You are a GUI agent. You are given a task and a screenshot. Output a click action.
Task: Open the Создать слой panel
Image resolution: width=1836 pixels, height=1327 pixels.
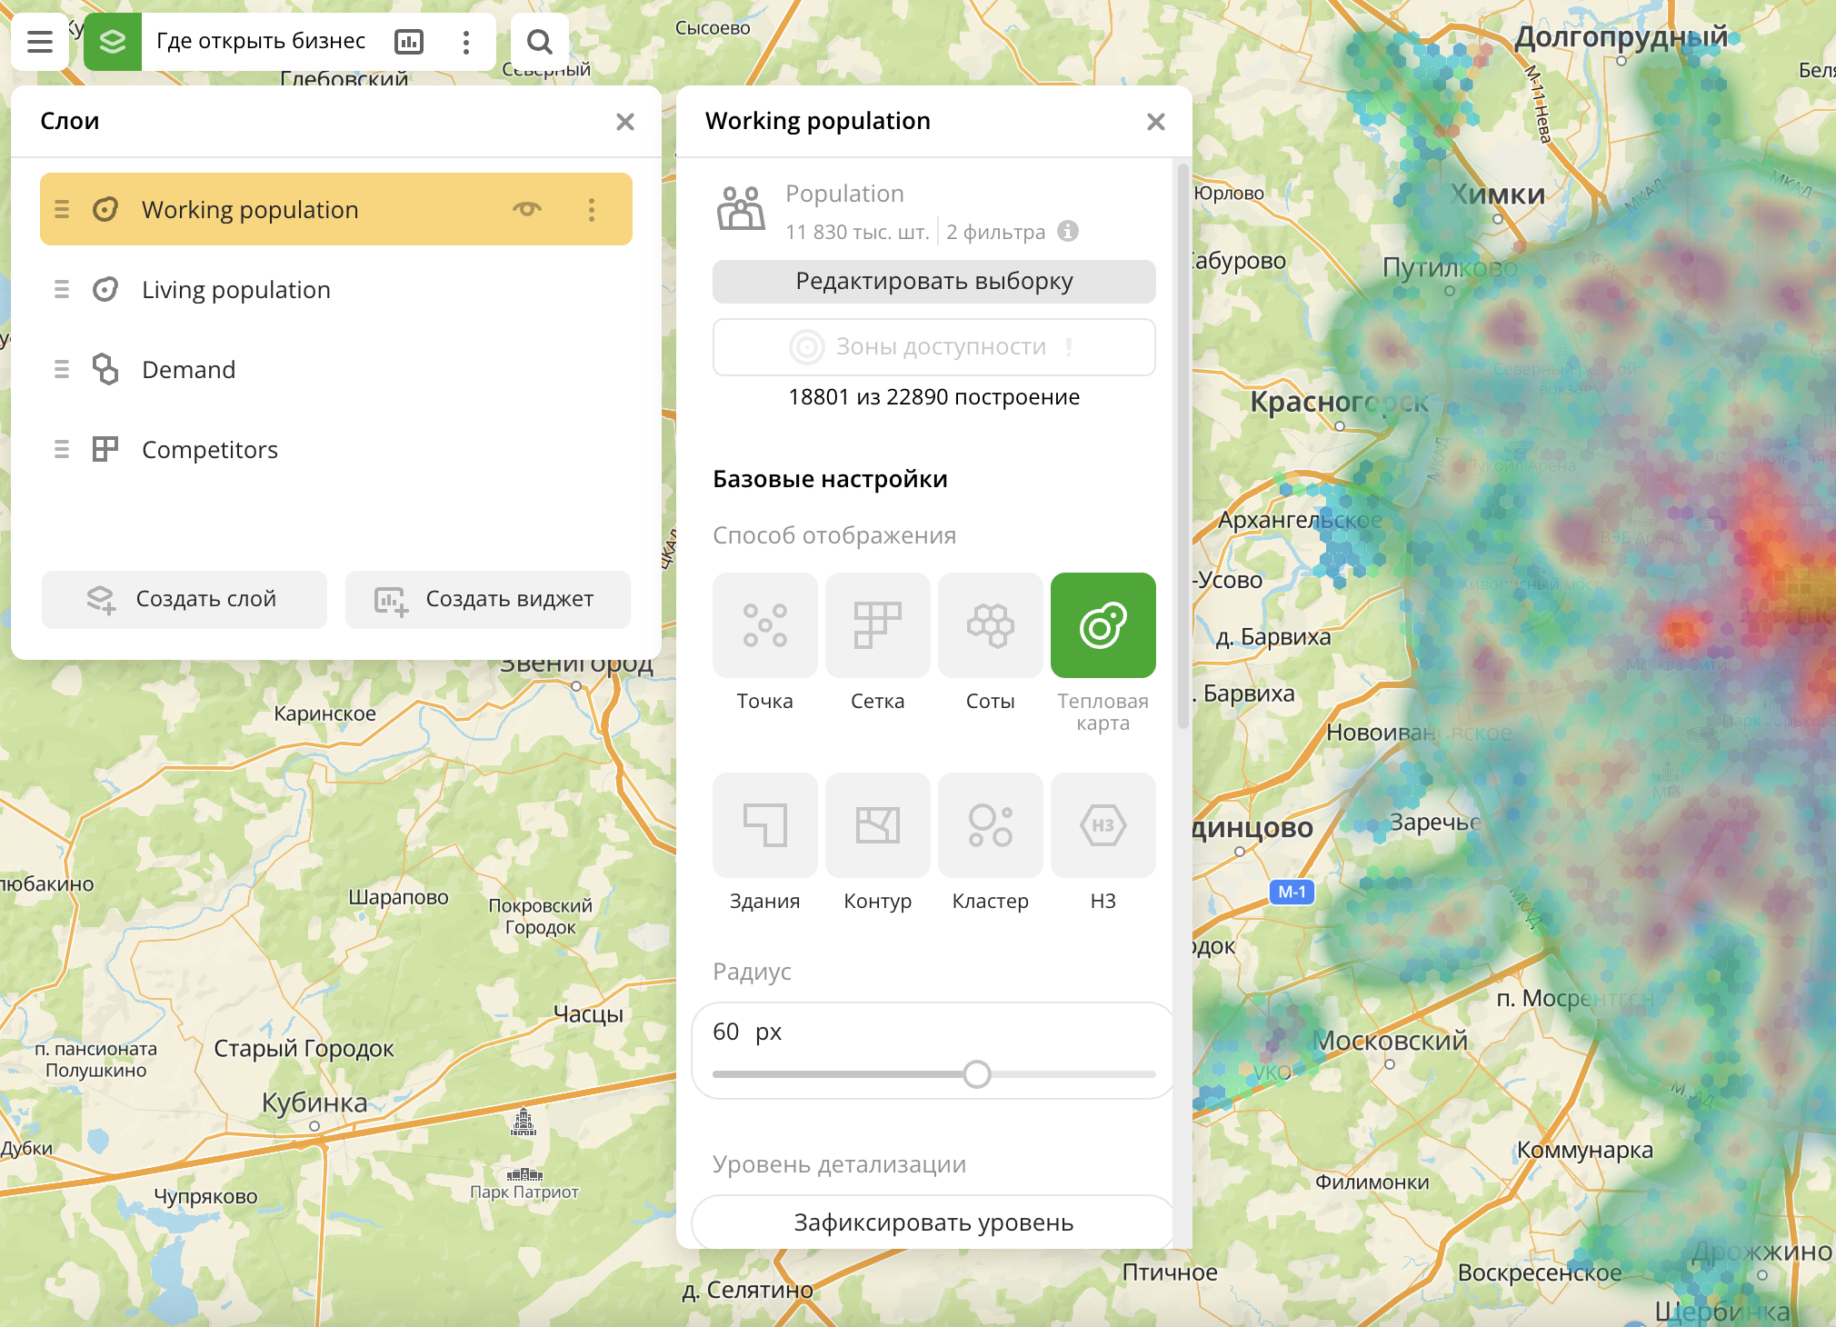(185, 597)
